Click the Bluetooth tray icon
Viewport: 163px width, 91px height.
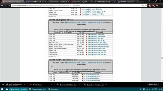tap(150, 89)
